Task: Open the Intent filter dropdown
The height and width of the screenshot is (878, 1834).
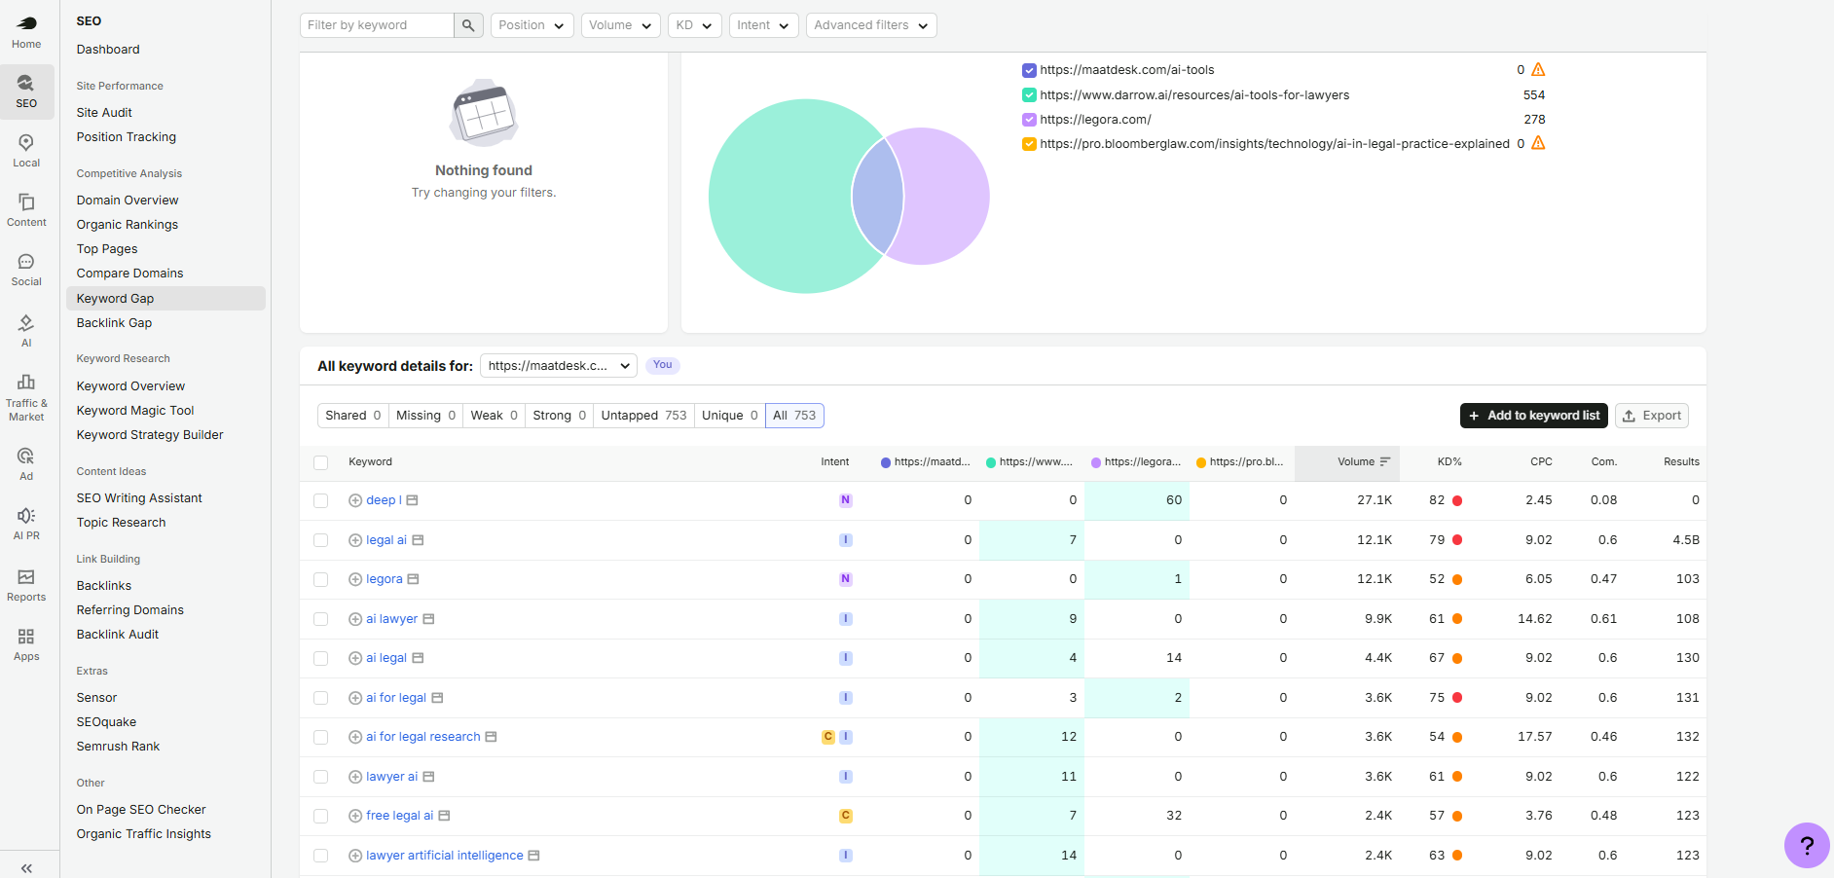Action: point(764,25)
